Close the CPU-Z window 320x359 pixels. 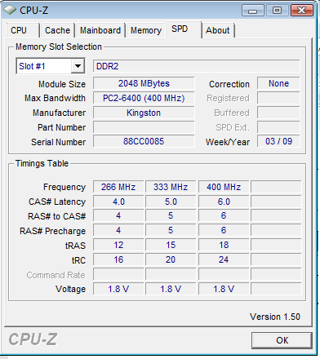tap(301, 11)
